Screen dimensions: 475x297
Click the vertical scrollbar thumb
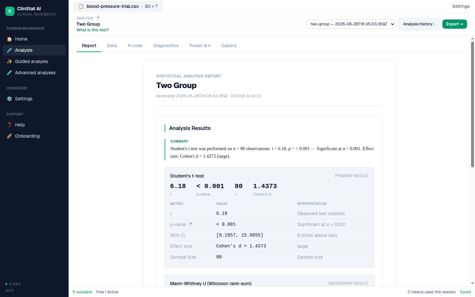click(472, 104)
